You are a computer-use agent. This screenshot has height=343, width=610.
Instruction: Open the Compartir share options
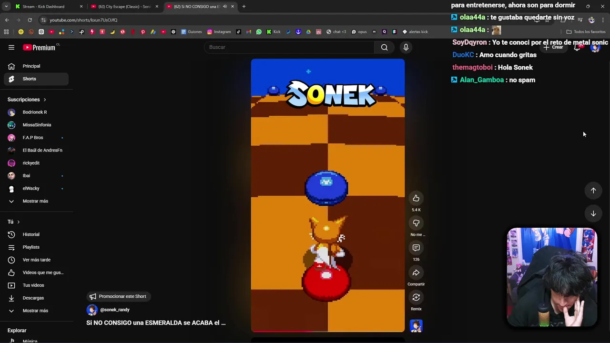[x=416, y=272]
